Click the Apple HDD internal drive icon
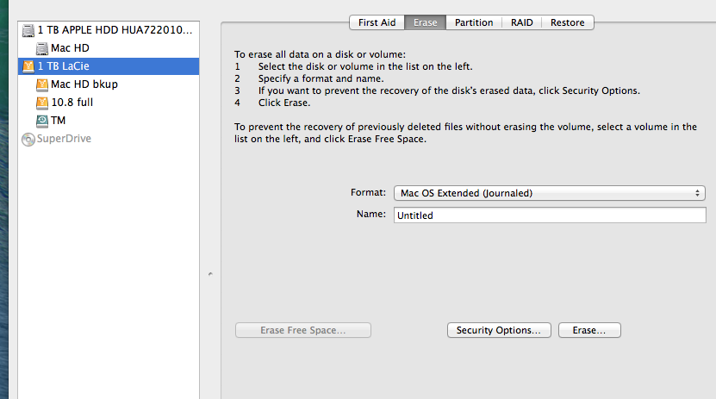Screen dimensions: 716x399 pos(28,30)
